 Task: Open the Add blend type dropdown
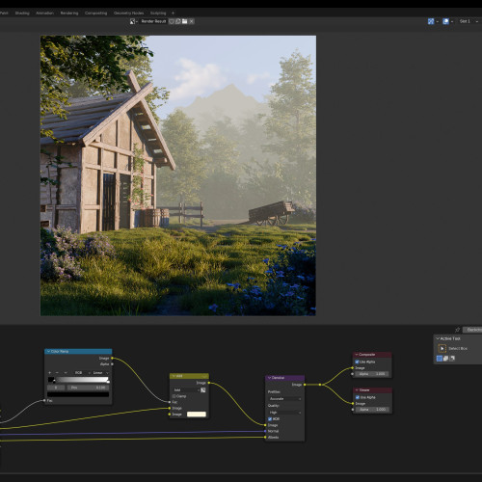(186, 390)
